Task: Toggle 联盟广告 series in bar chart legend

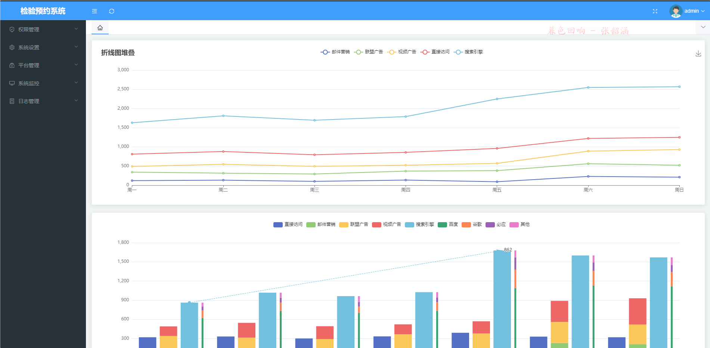Action: (x=354, y=224)
